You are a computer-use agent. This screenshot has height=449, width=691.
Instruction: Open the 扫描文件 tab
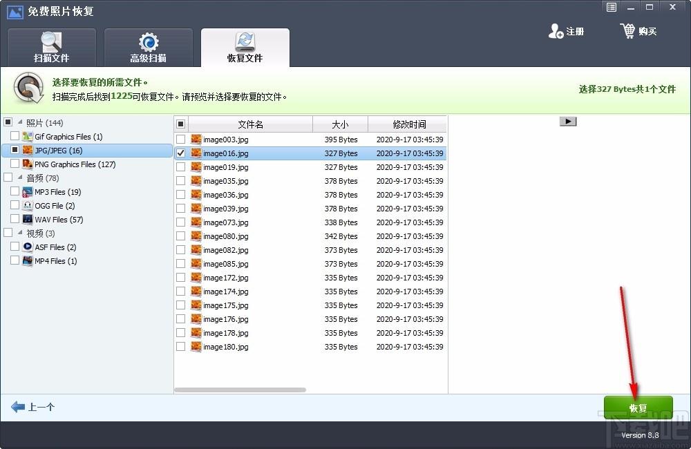point(52,48)
